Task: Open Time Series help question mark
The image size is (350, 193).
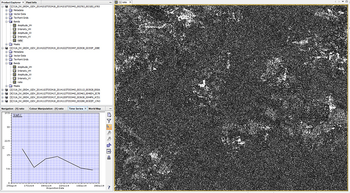Action: point(109,187)
